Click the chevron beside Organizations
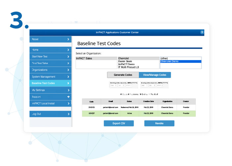 click(68, 70)
